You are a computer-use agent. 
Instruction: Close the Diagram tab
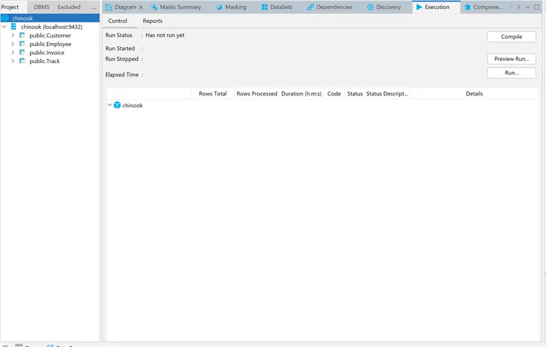[141, 7]
